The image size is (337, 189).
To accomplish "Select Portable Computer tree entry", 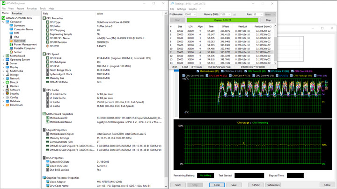I will 25,48.
